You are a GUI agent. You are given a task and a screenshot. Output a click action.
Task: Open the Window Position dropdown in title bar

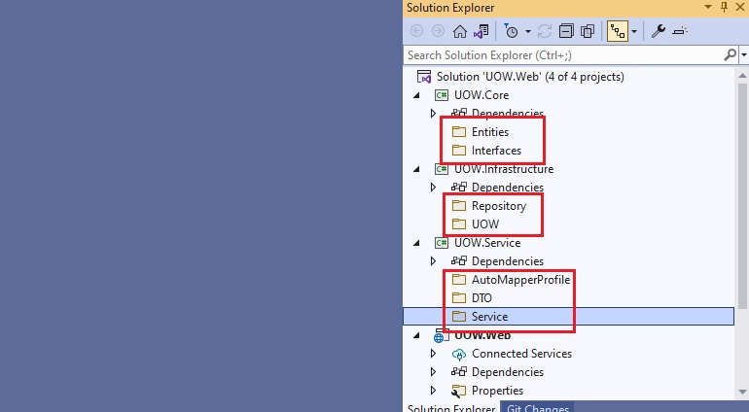(708, 7)
